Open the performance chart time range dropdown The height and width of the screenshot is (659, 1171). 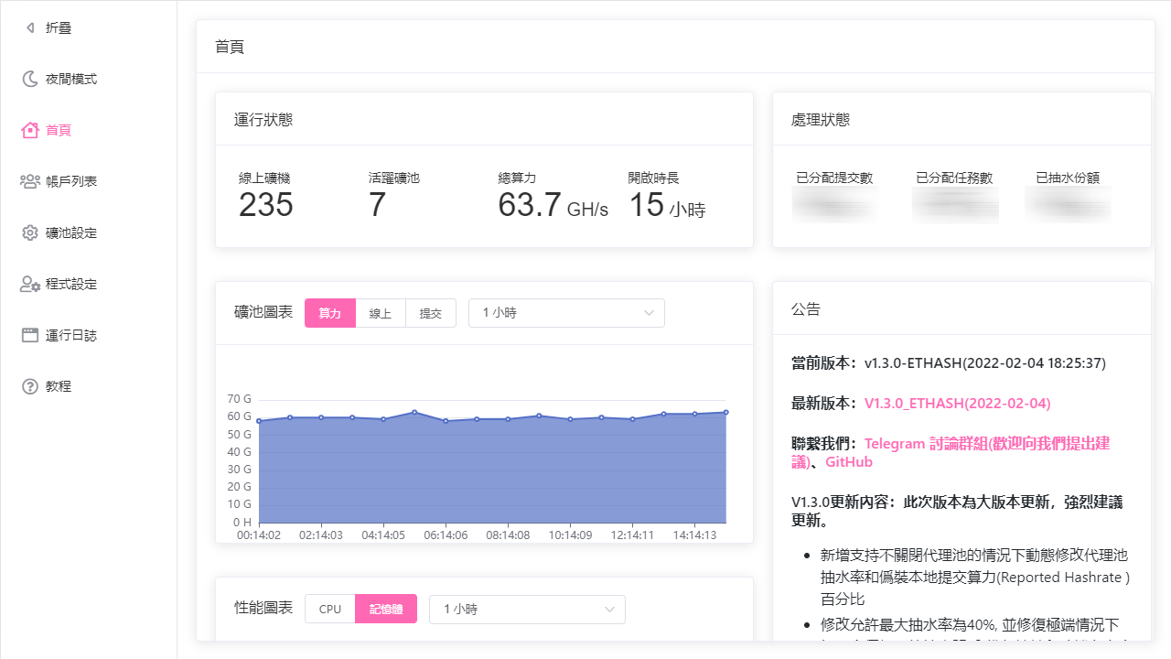click(527, 609)
